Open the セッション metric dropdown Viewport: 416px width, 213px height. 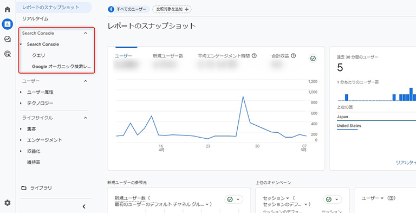pos(287,198)
